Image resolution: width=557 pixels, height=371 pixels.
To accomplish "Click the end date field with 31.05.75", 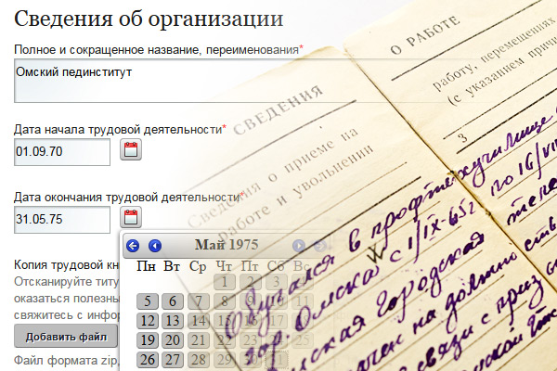I will [62, 219].
